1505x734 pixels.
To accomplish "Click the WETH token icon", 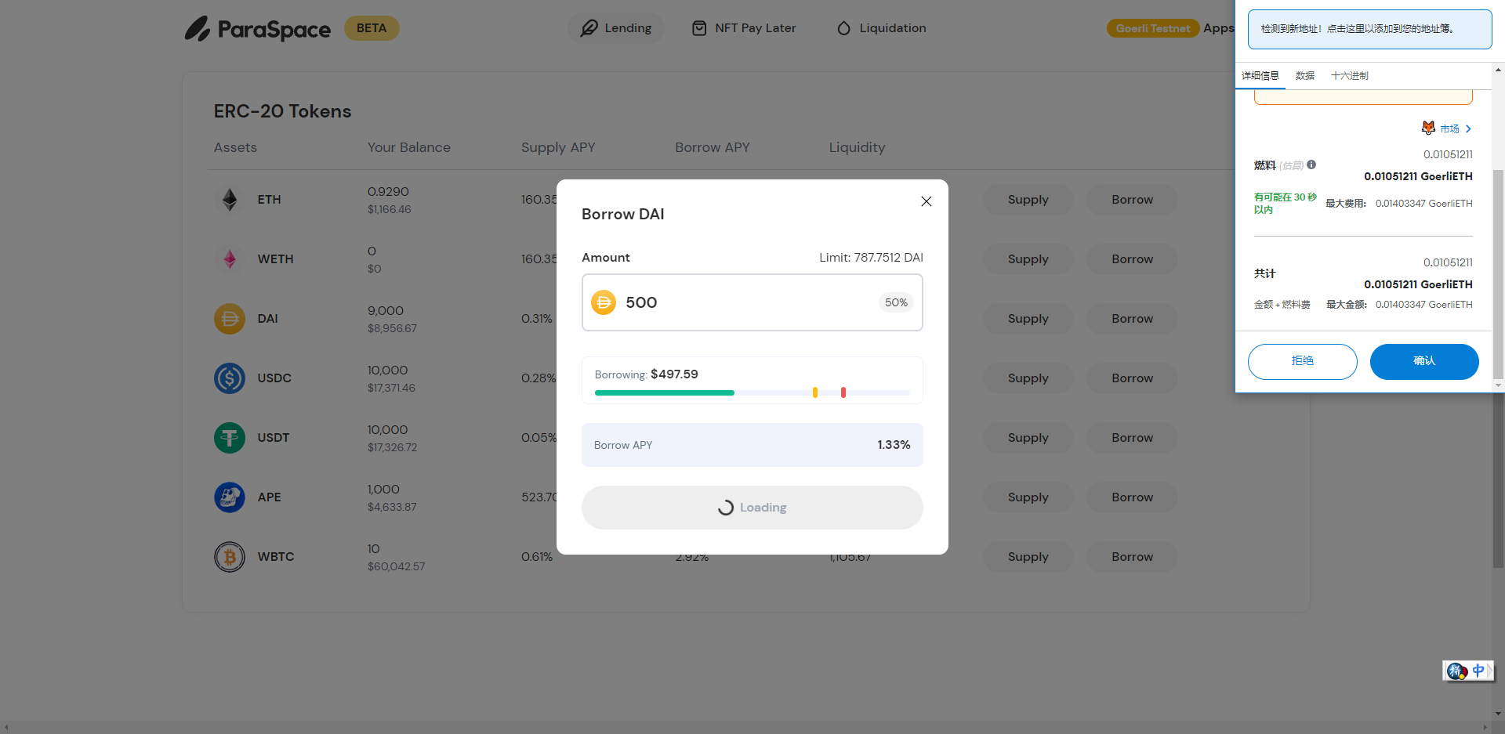I will click(x=230, y=259).
